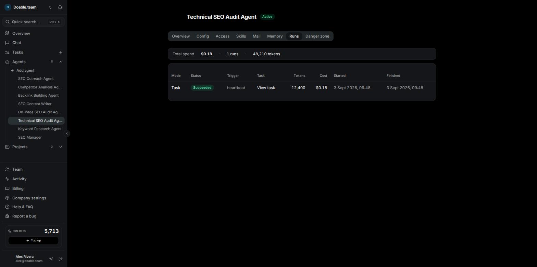Select SEO Content Writer agent
The image size is (537, 267).
pos(35,104)
